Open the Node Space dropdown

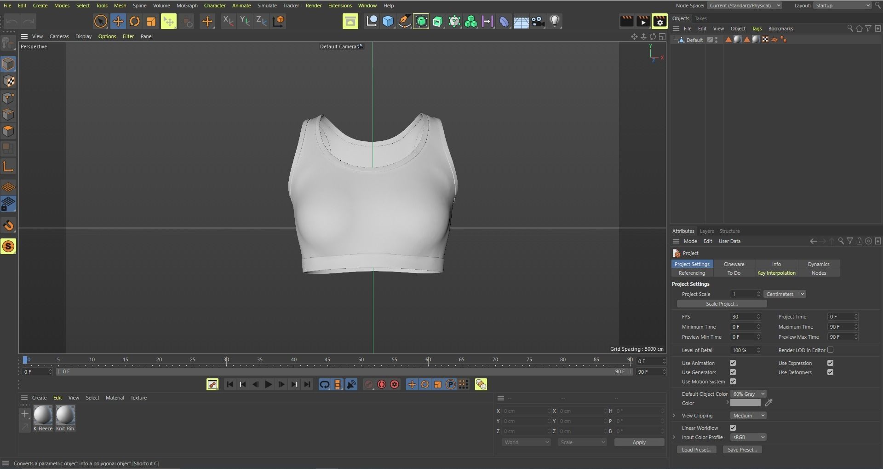click(x=744, y=6)
